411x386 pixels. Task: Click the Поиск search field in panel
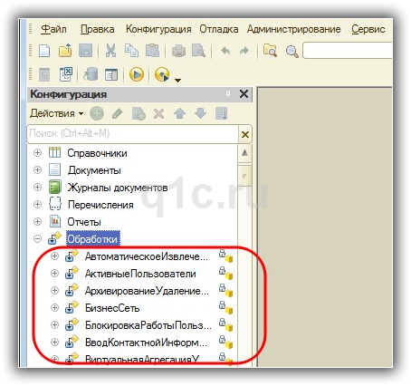pyautogui.click(x=132, y=133)
